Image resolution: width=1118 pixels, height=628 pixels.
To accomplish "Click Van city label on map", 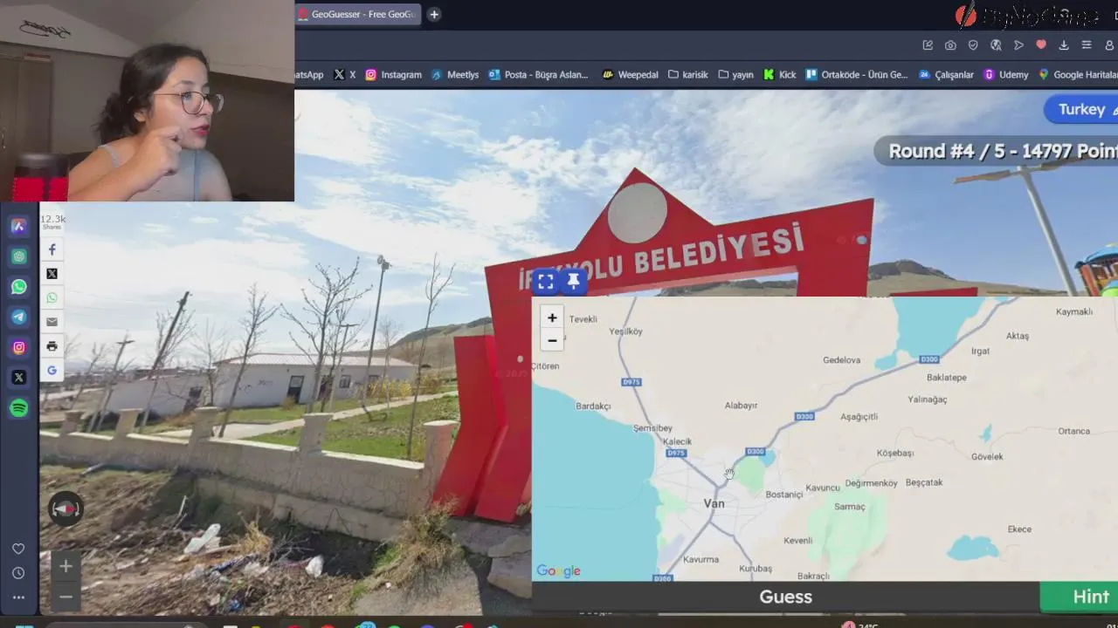I will (x=714, y=504).
